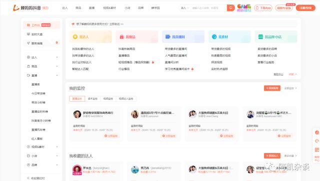This screenshot has height=181, width=320.
Task: Open avatar of 梦婷教穿搭 monitor card
Action: tap(77, 114)
